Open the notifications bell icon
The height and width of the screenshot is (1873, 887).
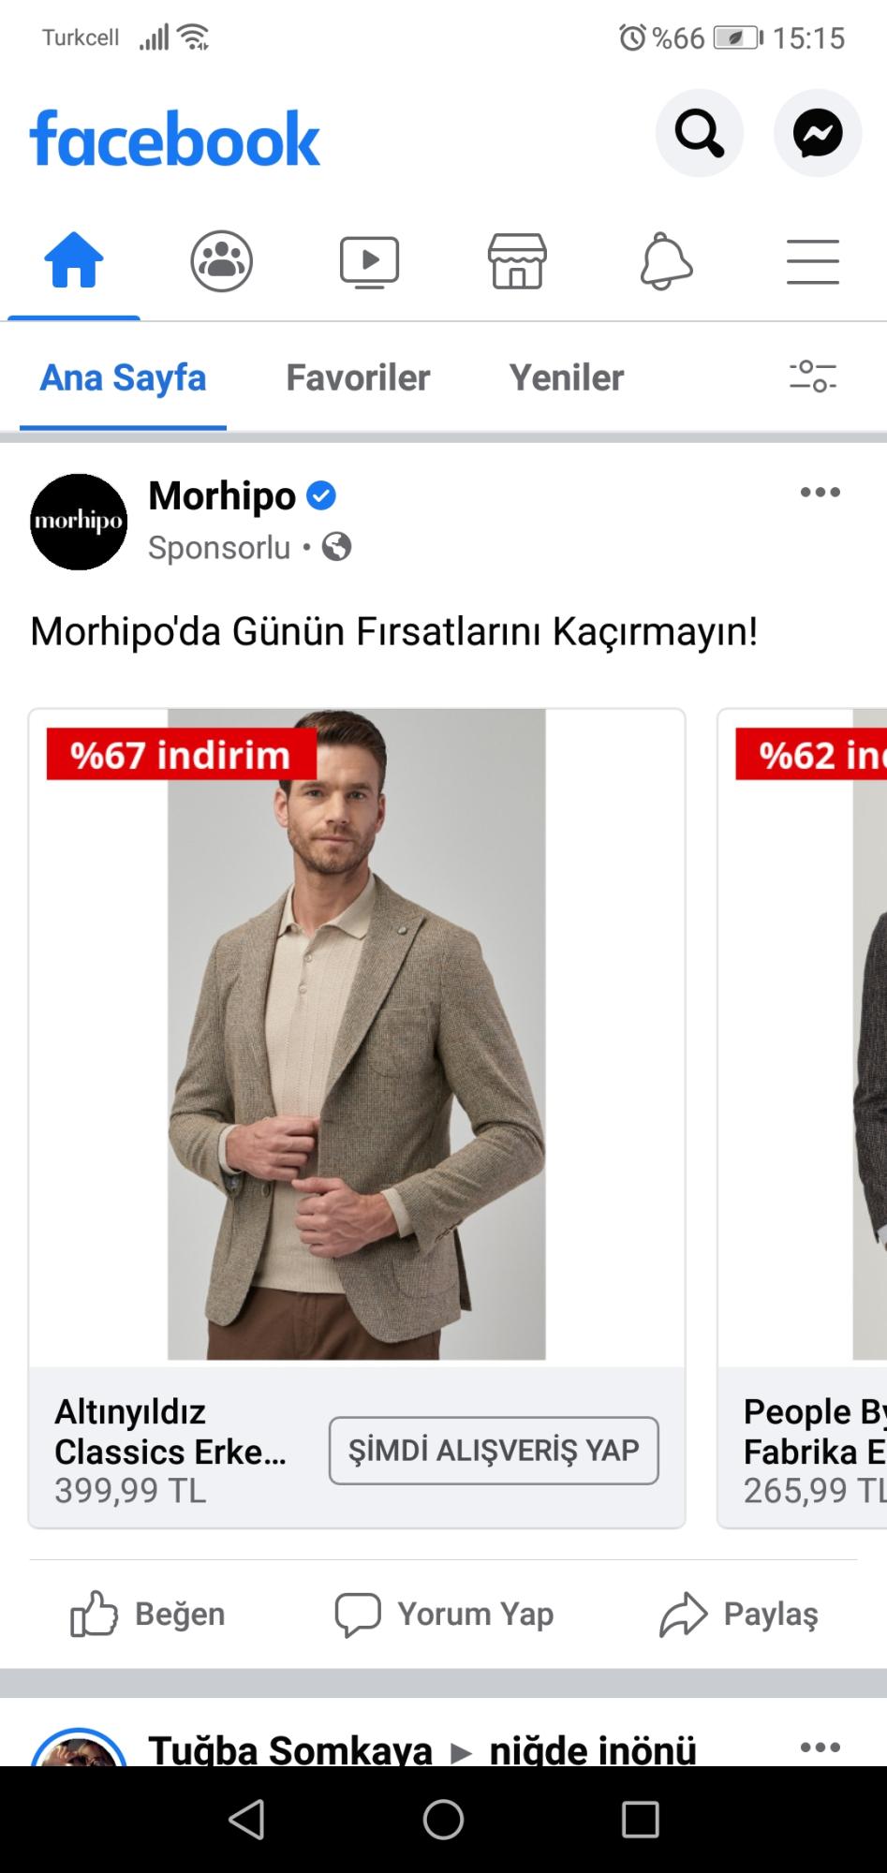(666, 260)
